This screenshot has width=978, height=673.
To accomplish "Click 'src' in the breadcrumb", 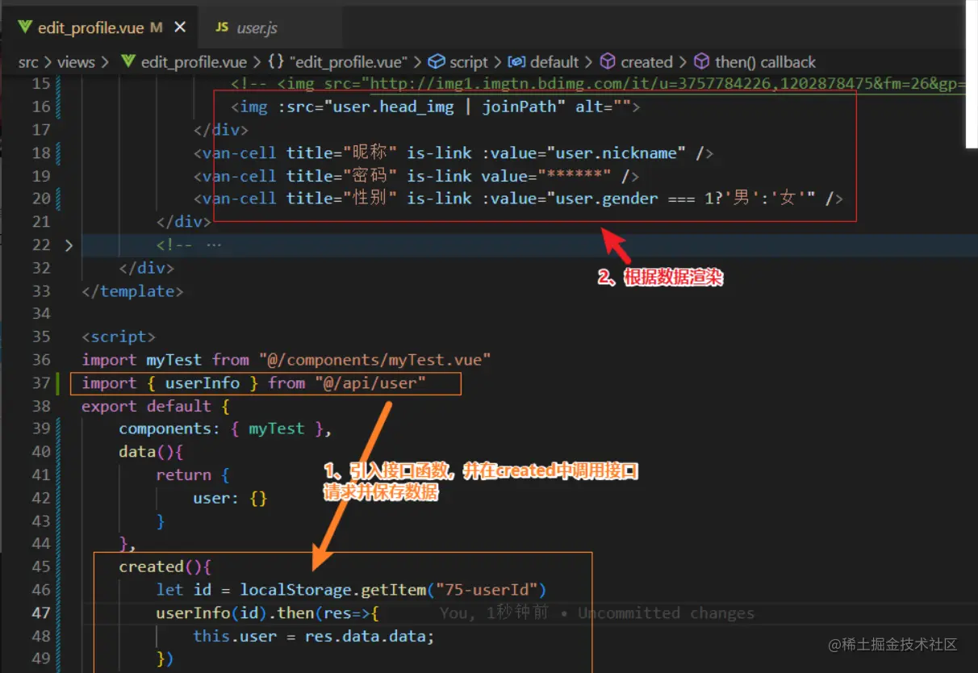I will tap(29, 62).
